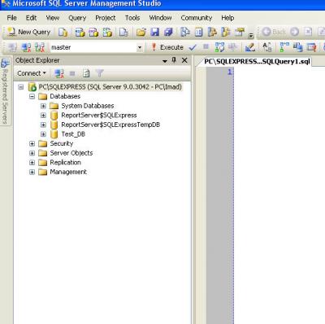This screenshot has width=325, height=324.
Task: Open the Help menu
Action: point(227,18)
